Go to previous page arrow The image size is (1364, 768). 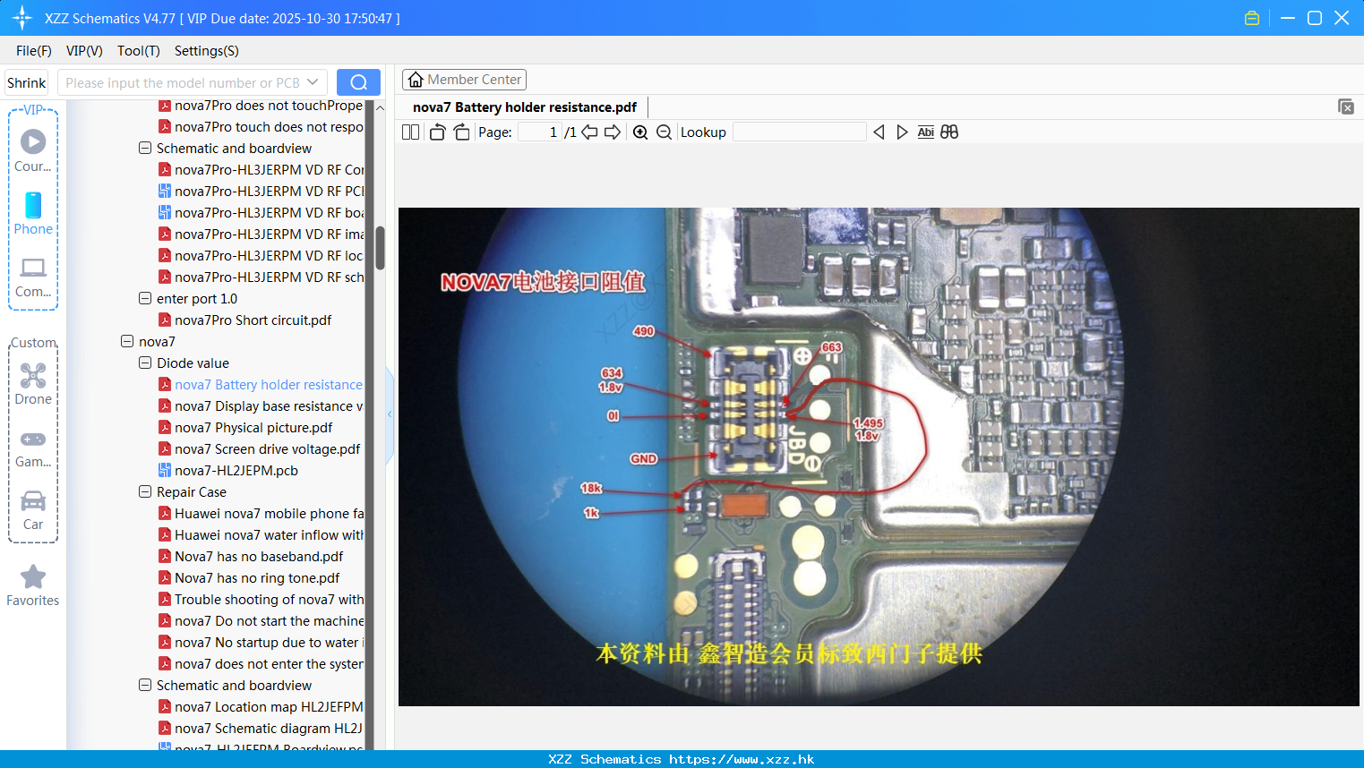[589, 132]
